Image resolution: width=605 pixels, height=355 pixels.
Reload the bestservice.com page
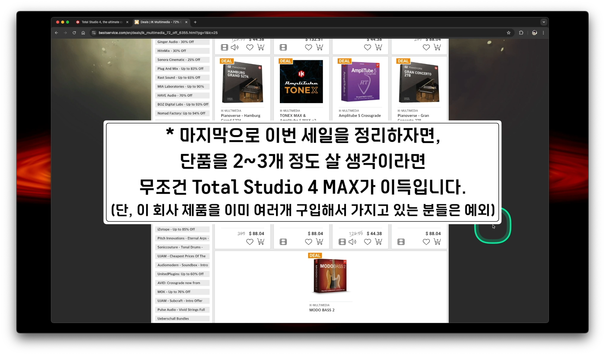tap(74, 33)
